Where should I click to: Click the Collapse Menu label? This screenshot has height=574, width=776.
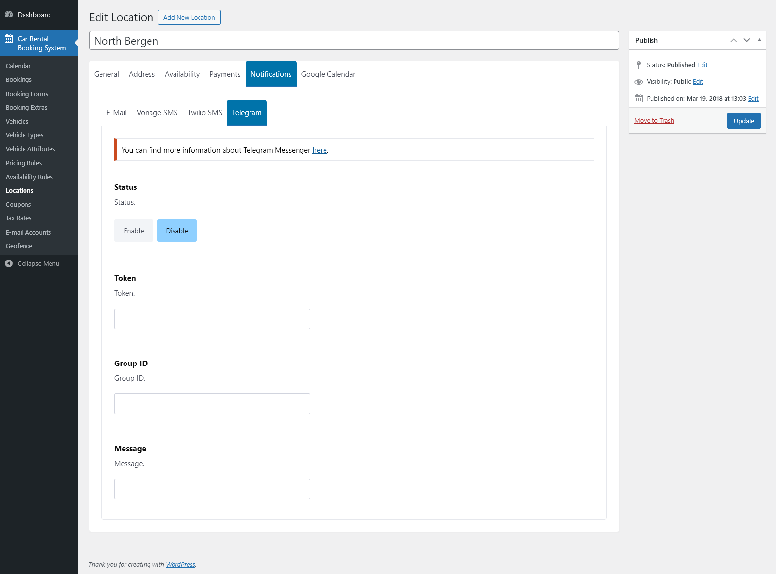[38, 264]
